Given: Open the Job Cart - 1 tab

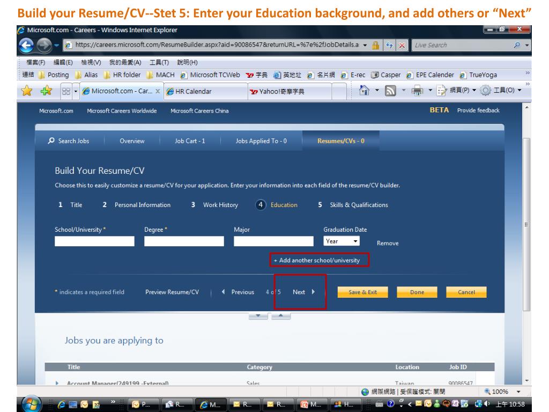Looking at the screenshot, I should point(190,141).
